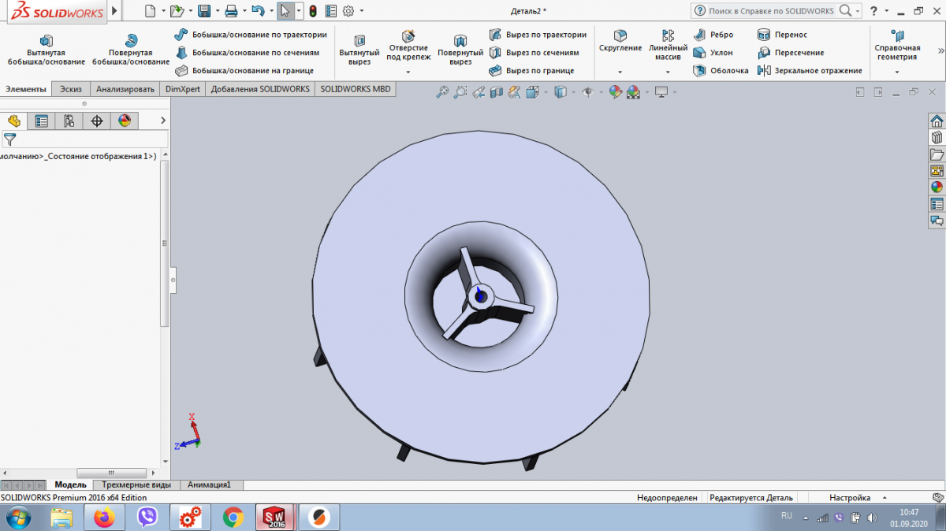The image size is (946, 531).
Task: Click the Настройка status bar button
Action: tap(849, 498)
